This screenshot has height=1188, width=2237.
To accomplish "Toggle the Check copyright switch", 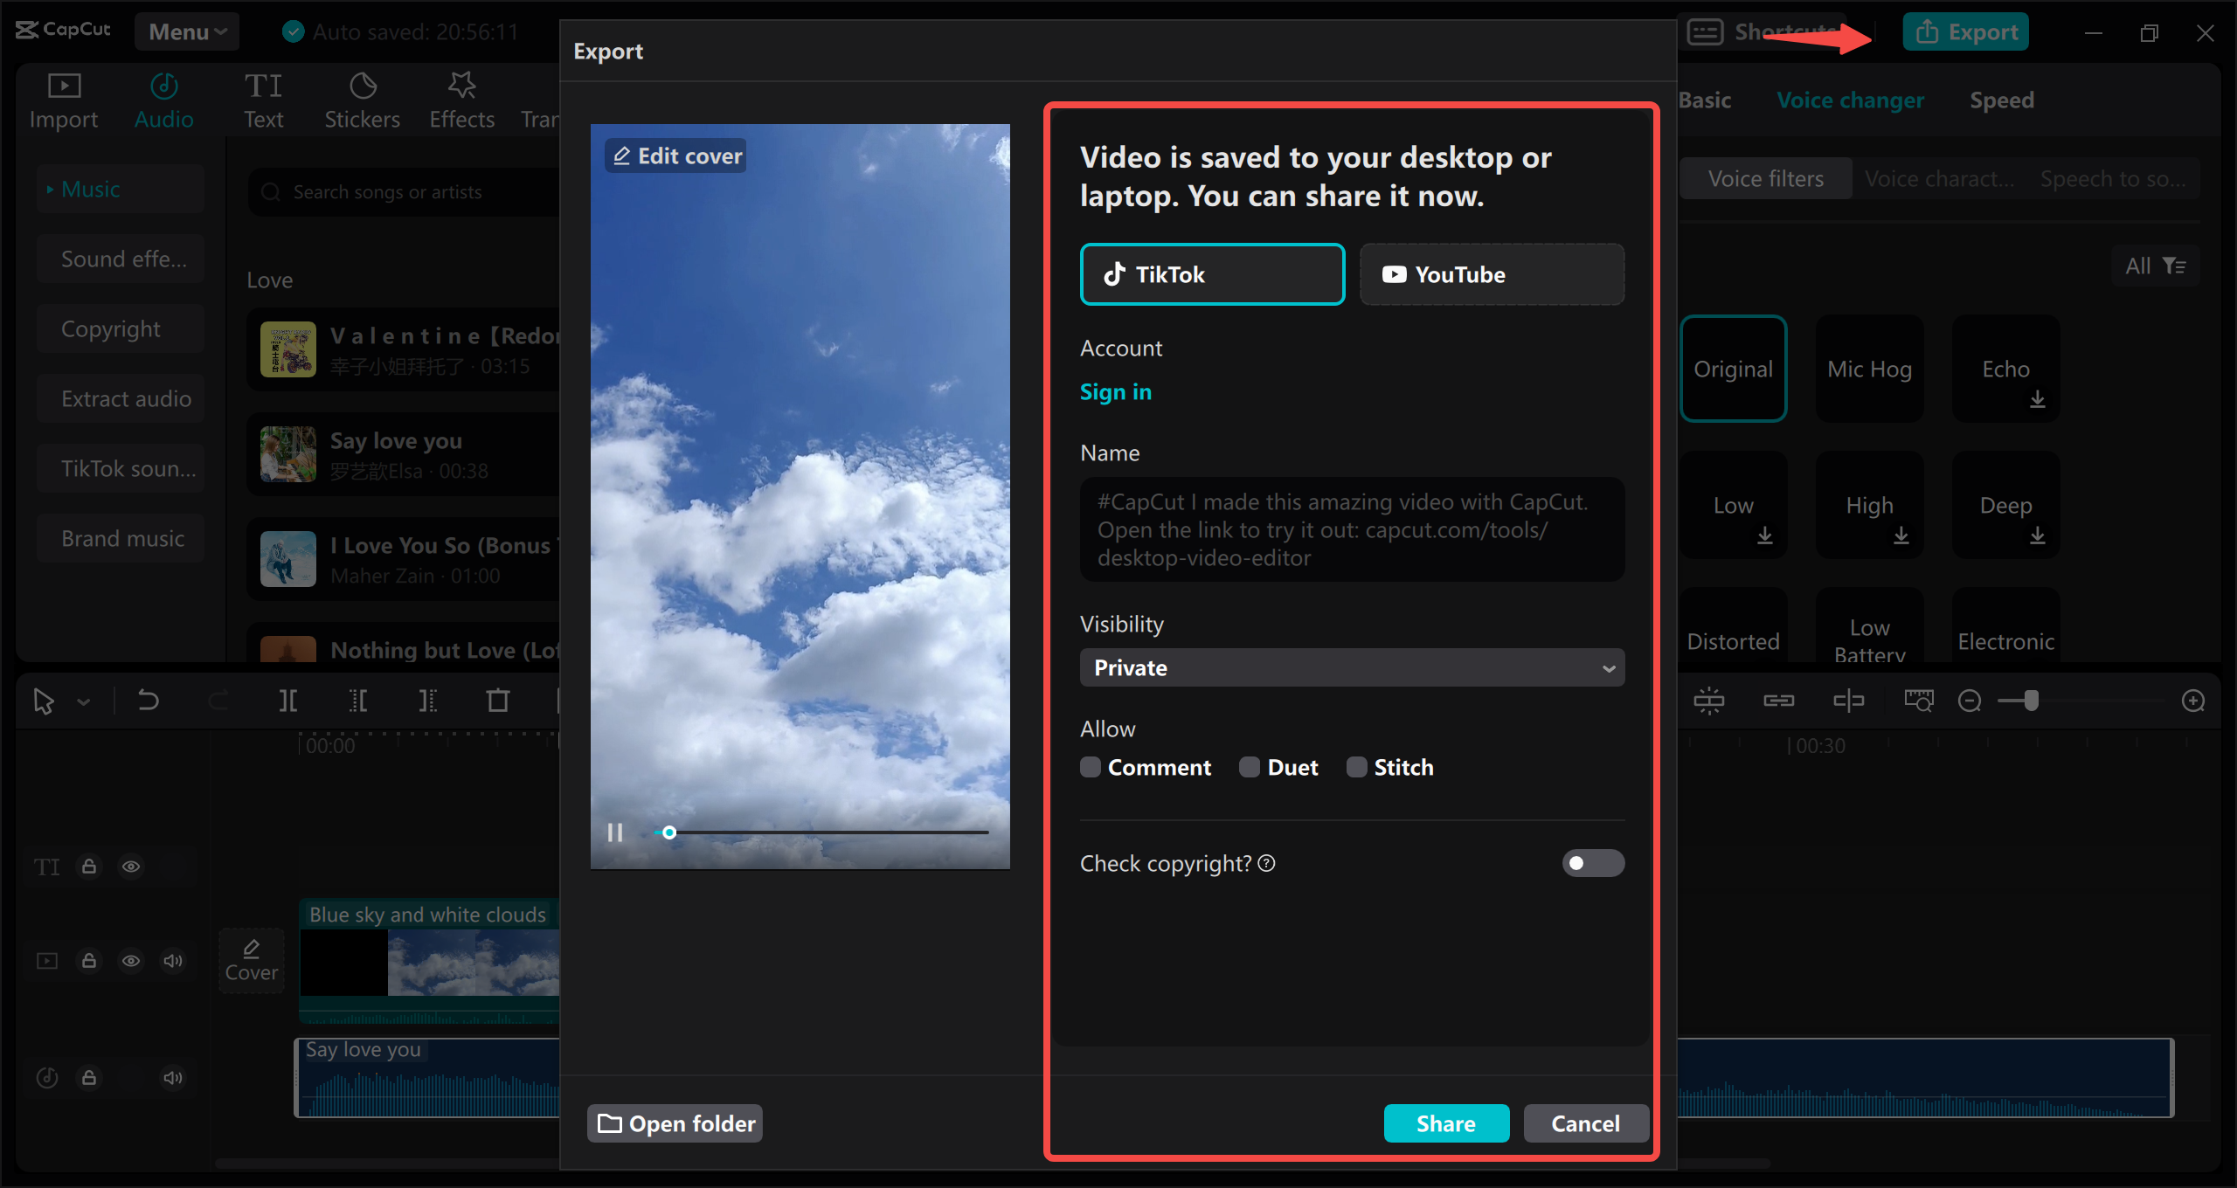I will 1593,863.
